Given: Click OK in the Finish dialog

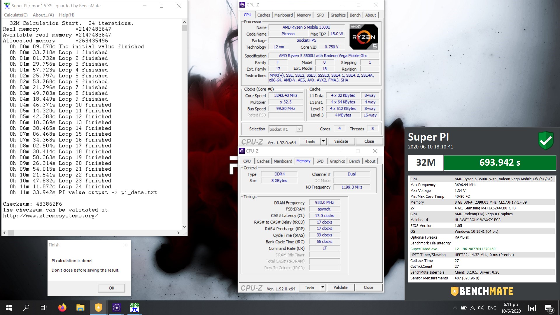Looking at the screenshot, I should click(x=111, y=288).
